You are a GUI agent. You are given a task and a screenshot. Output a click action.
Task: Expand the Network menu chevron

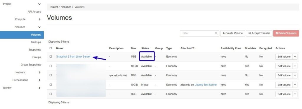tap(39, 73)
